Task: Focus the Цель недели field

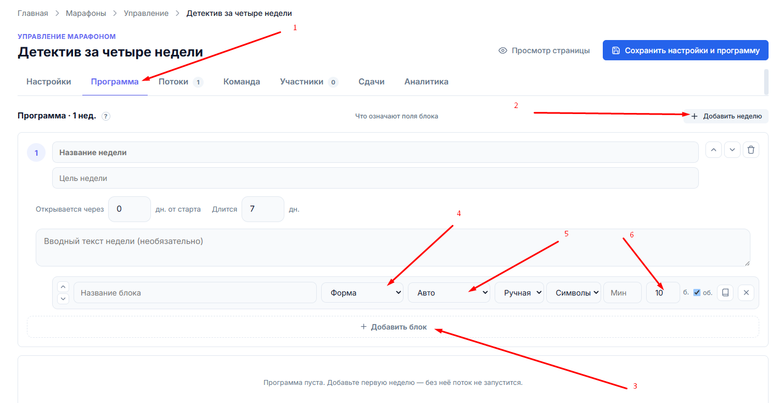Action: [376, 178]
